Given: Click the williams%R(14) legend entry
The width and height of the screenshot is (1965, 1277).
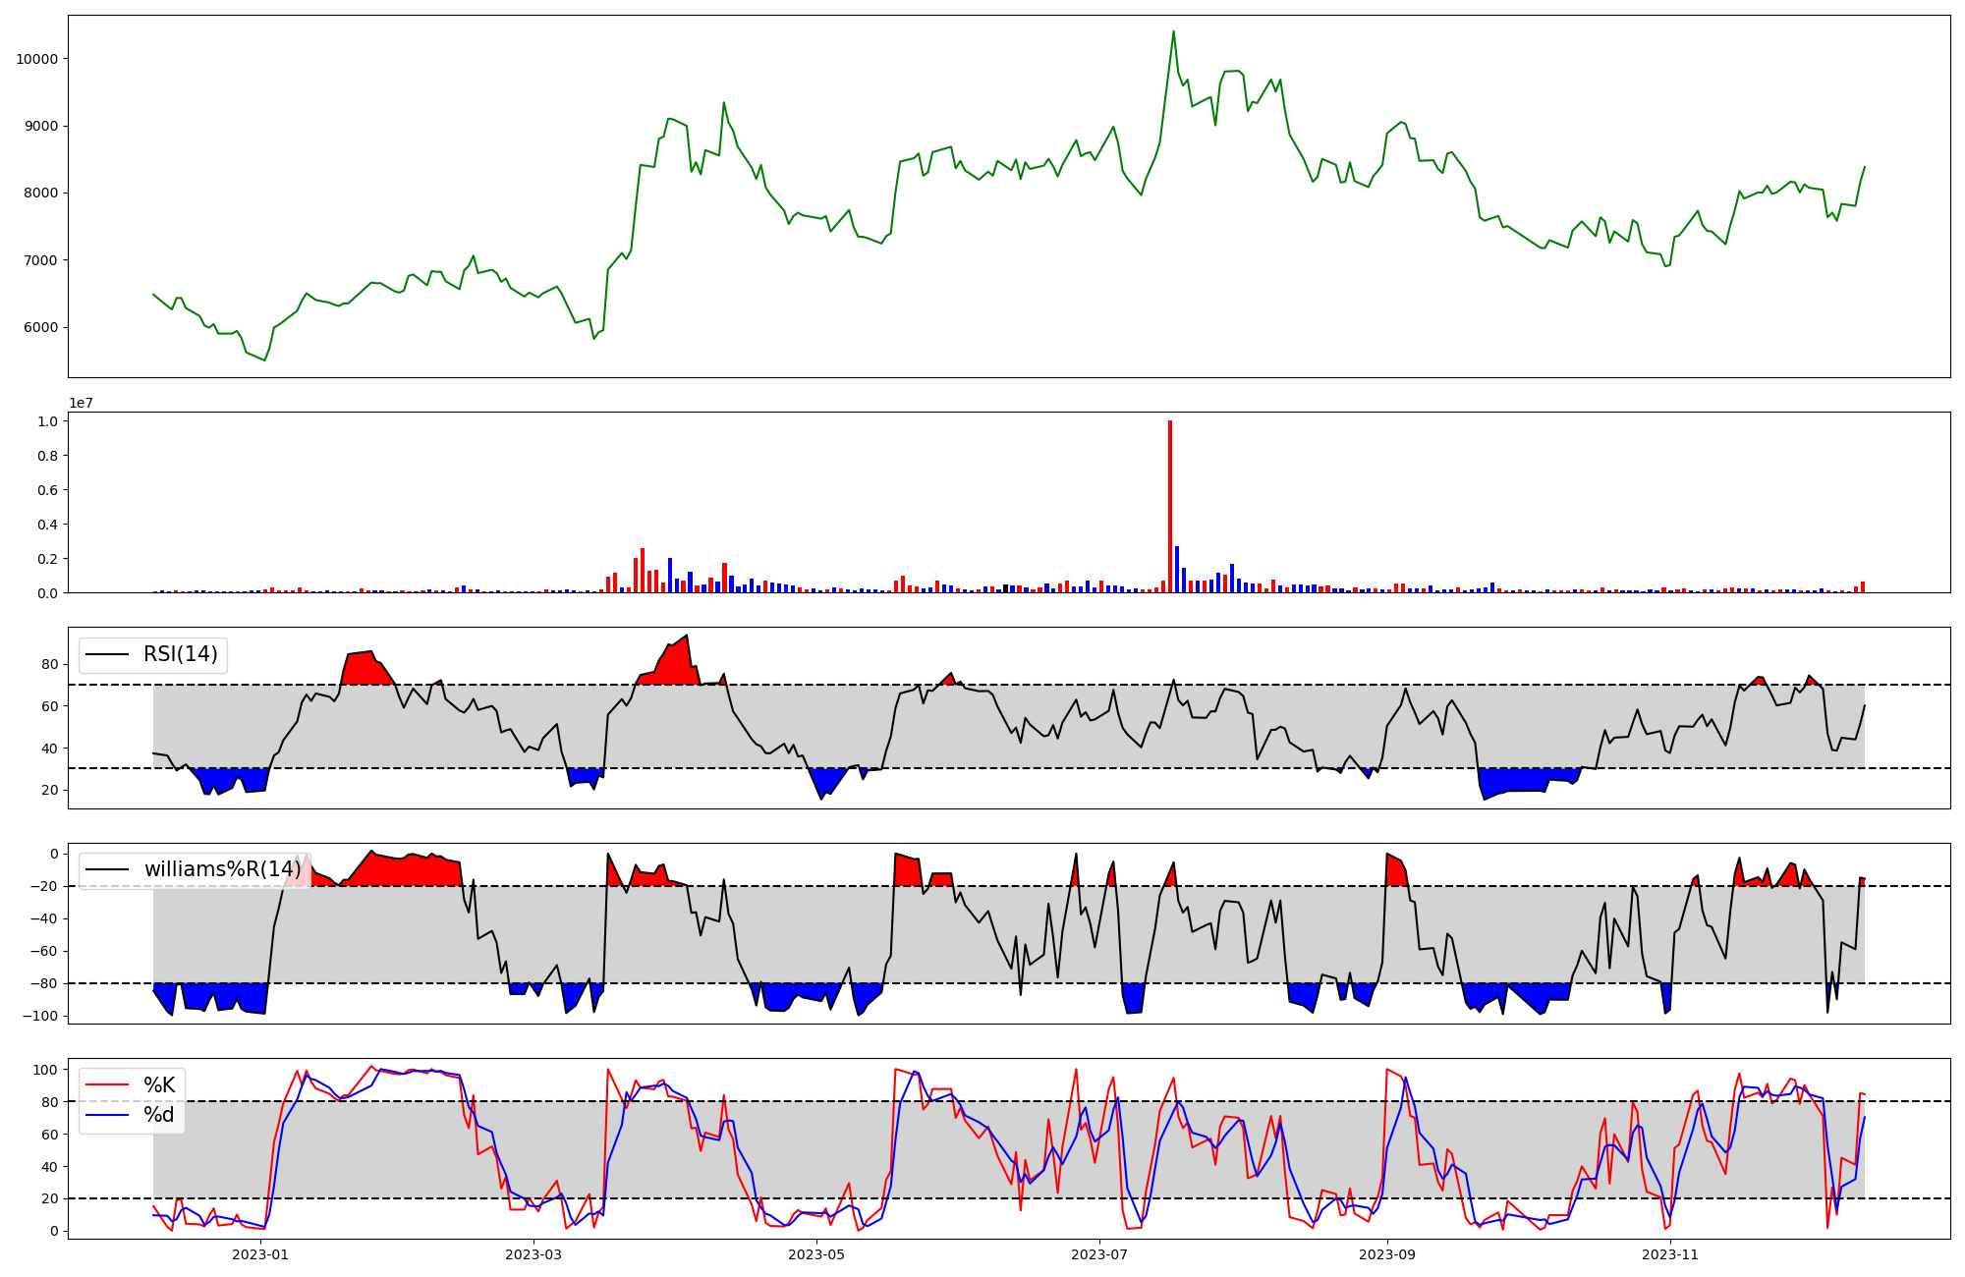Looking at the screenshot, I should tap(222, 869).
